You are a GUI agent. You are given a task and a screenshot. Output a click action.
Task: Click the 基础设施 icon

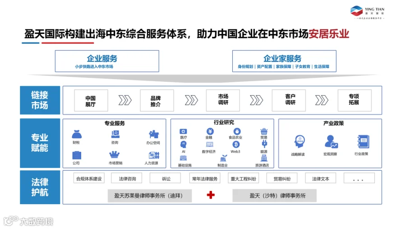(183, 158)
